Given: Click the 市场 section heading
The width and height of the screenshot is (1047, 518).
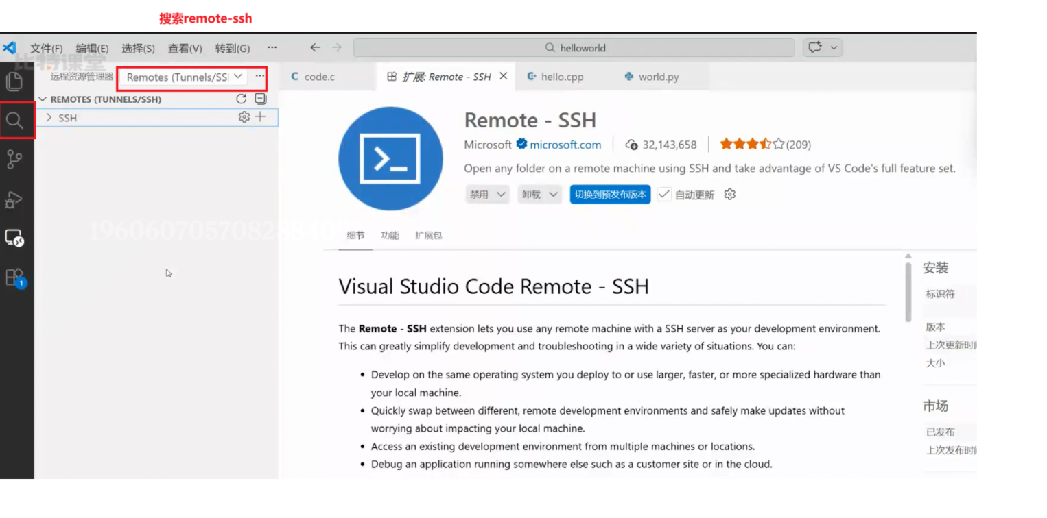Looking at the screenshot, I should [935, 406].
